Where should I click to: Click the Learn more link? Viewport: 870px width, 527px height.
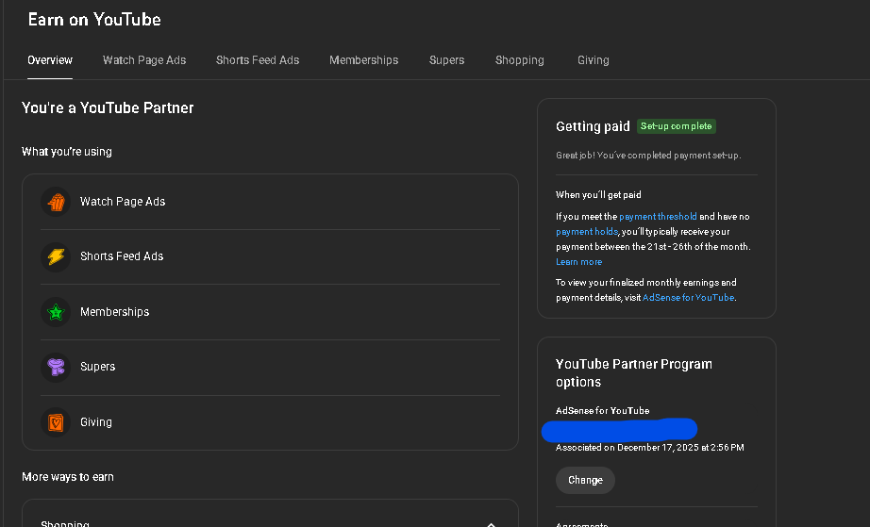click(x=578, y=261)
